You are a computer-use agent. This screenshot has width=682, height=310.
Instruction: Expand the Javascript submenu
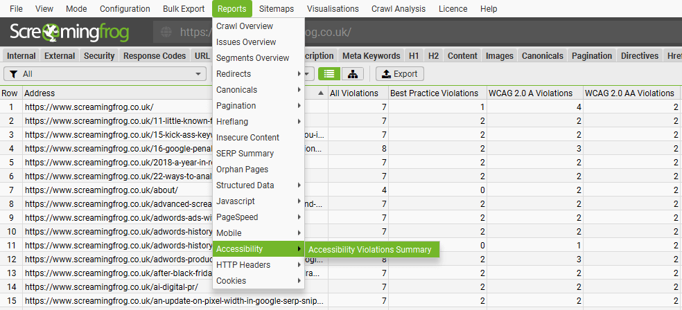click(x=259, y=201)
